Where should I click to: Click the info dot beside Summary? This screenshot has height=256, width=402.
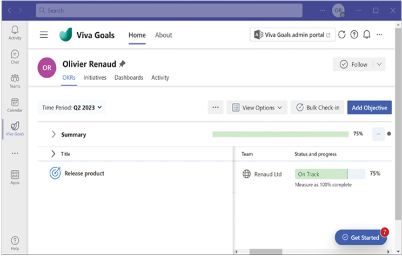coord(389,134)
